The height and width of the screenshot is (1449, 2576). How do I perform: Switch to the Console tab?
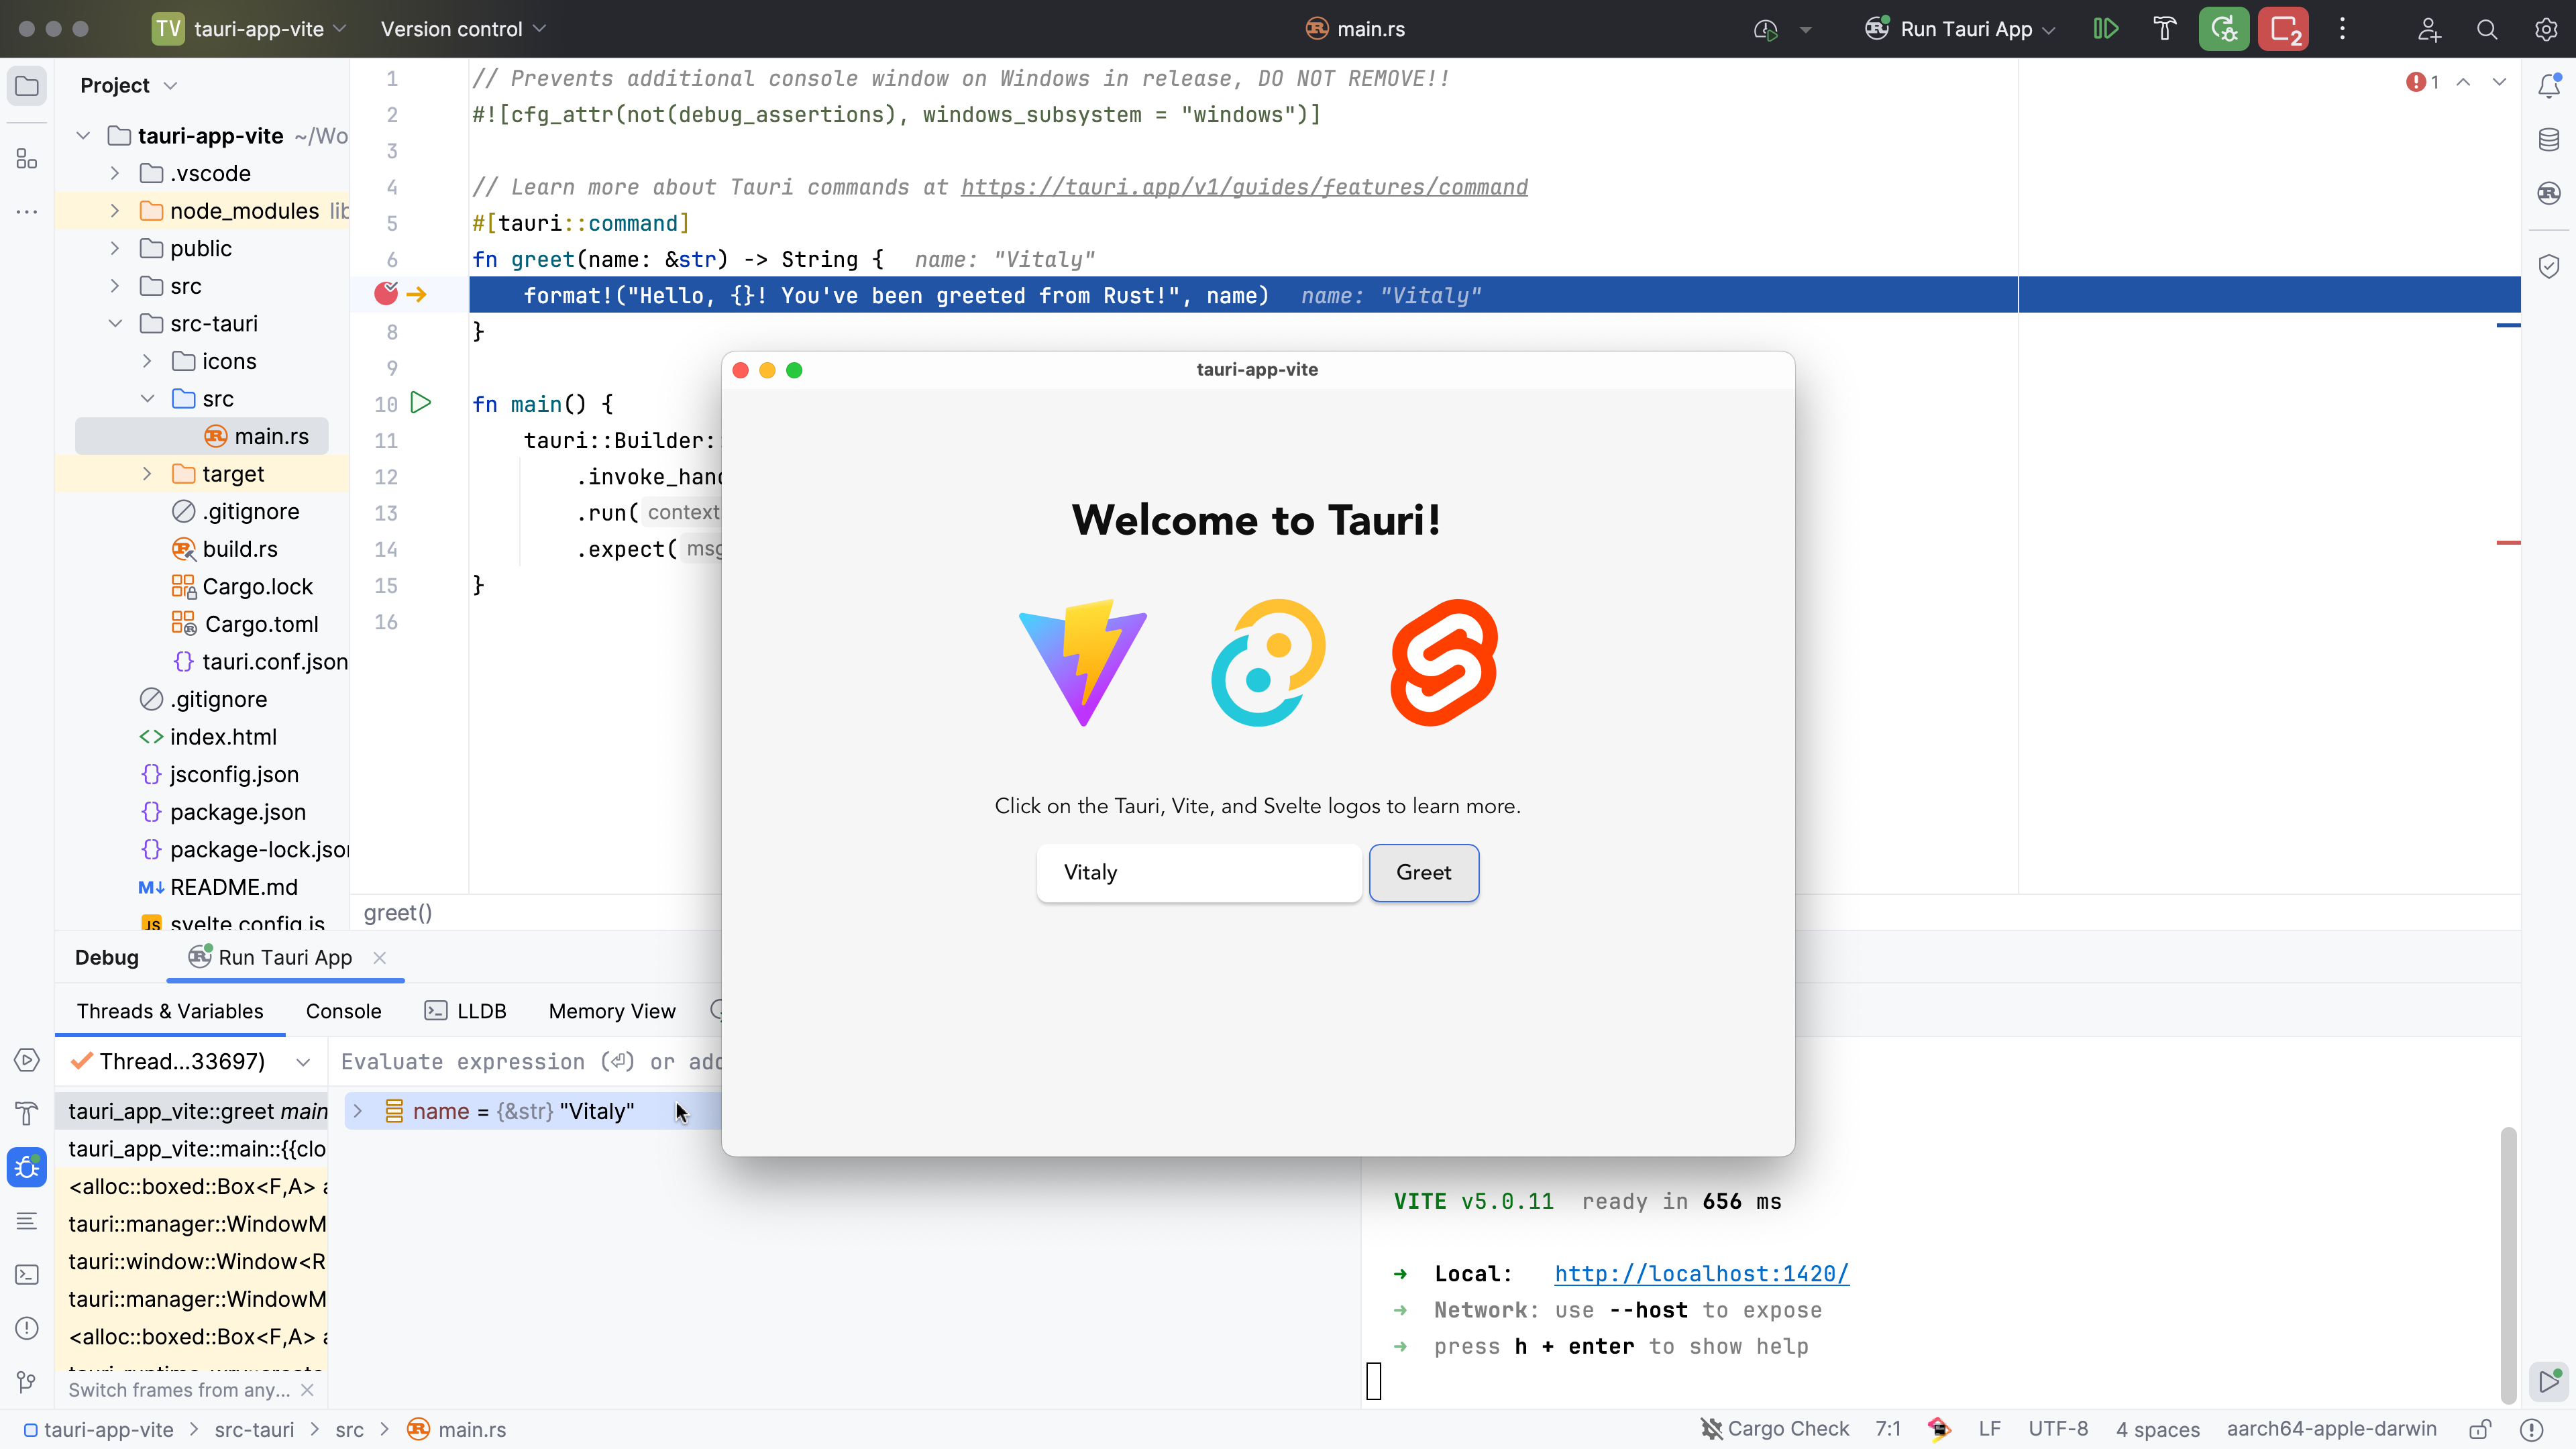[343, 1011]
